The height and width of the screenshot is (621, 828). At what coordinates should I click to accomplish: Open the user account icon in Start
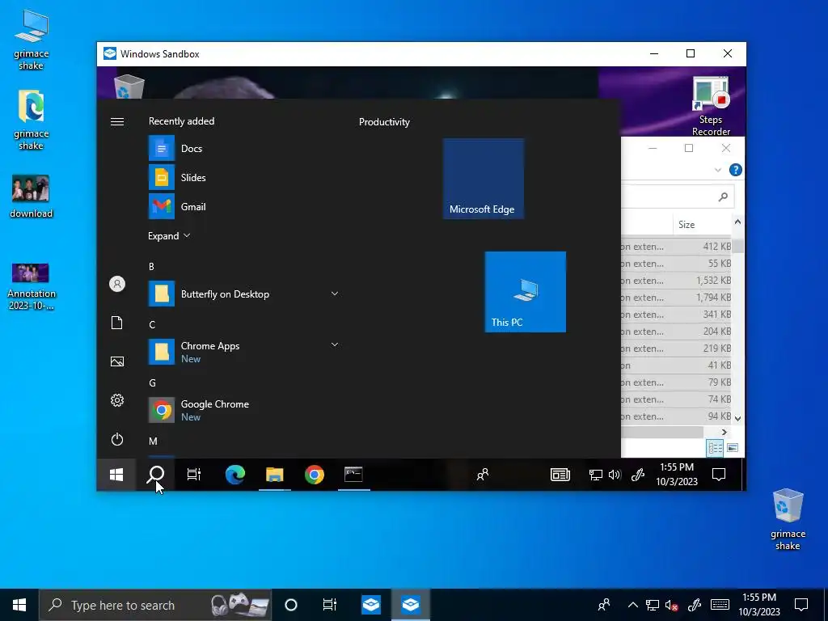[117, 284]
